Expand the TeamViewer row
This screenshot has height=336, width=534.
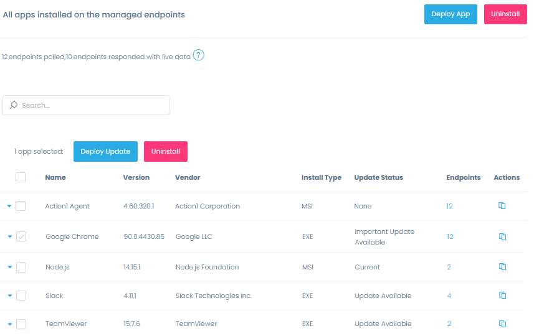tap(10, 324)
